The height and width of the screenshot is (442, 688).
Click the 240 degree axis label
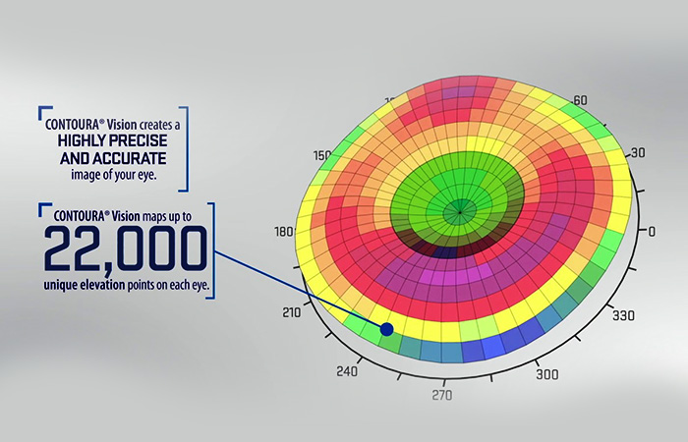point(348,372)
